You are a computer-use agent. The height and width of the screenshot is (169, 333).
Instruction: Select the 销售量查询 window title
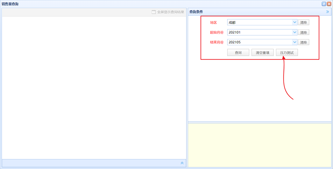click(10, 4)
